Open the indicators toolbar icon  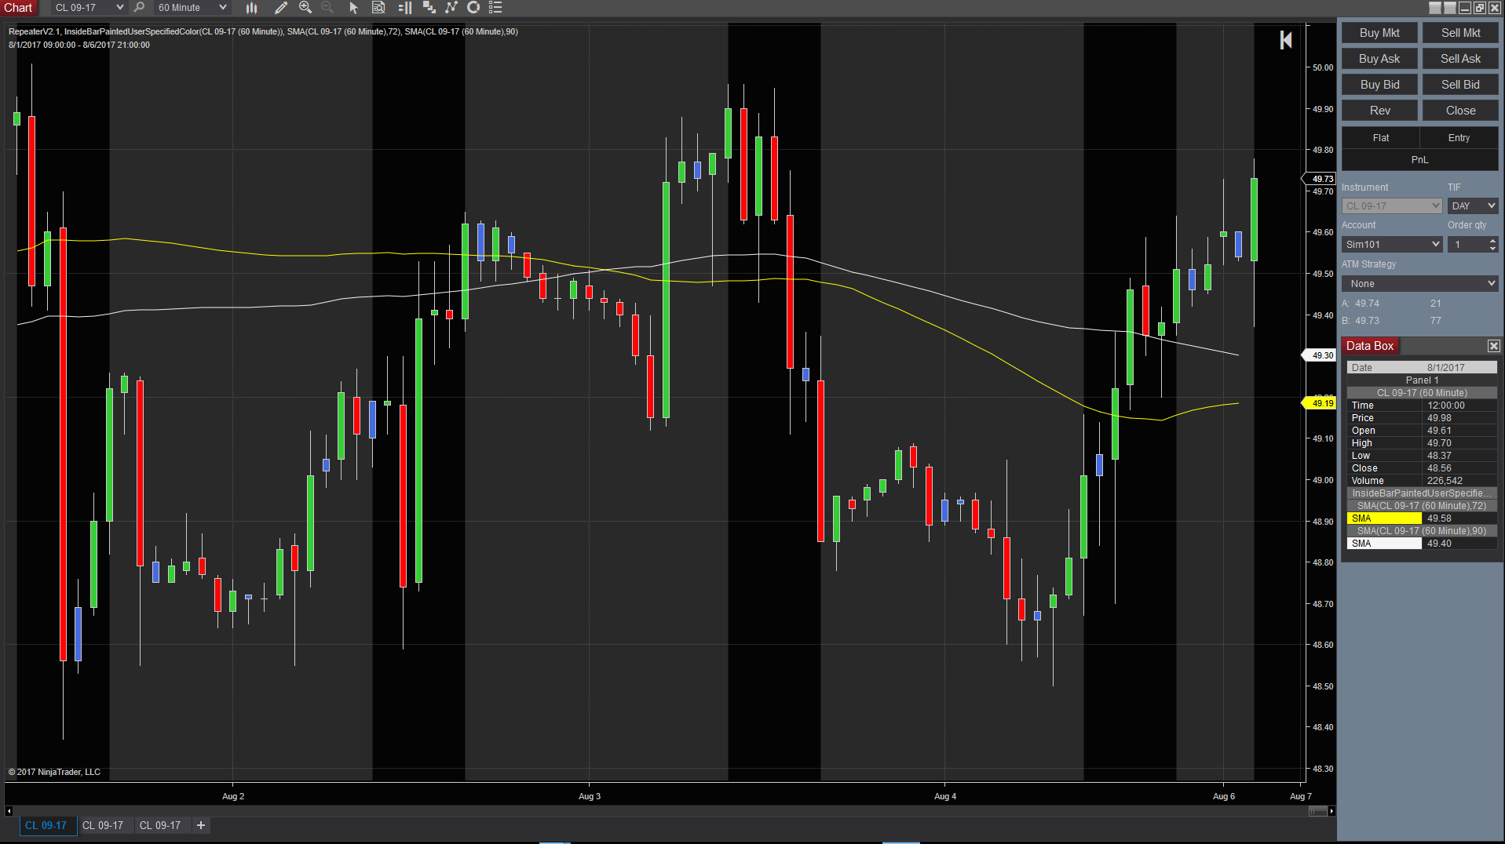pyautogui.click(x=451, y=8)
